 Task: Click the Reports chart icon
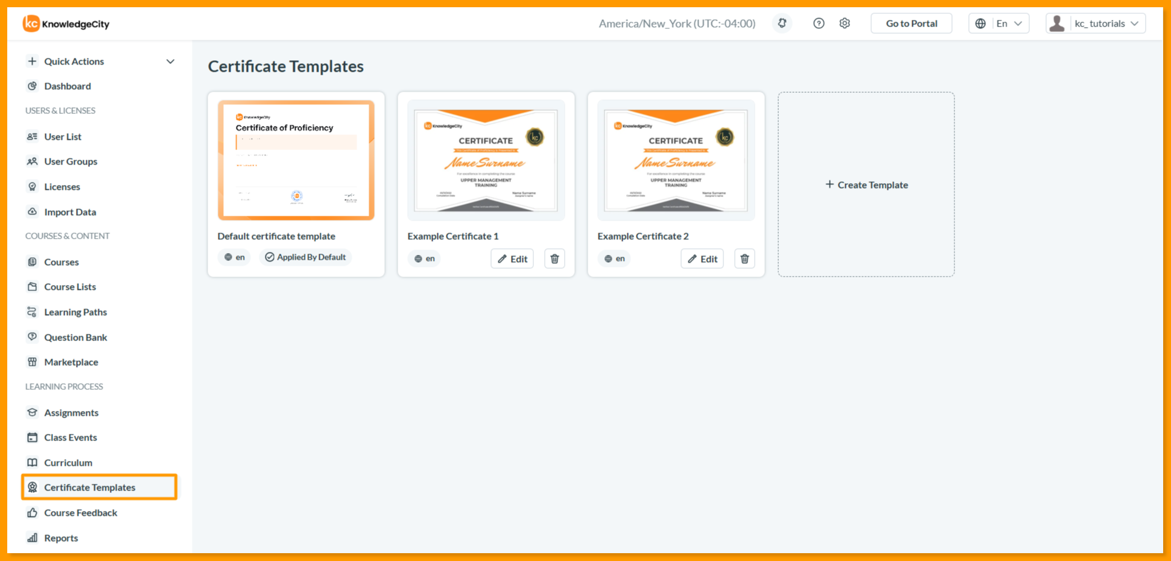[x=32, y=538]
